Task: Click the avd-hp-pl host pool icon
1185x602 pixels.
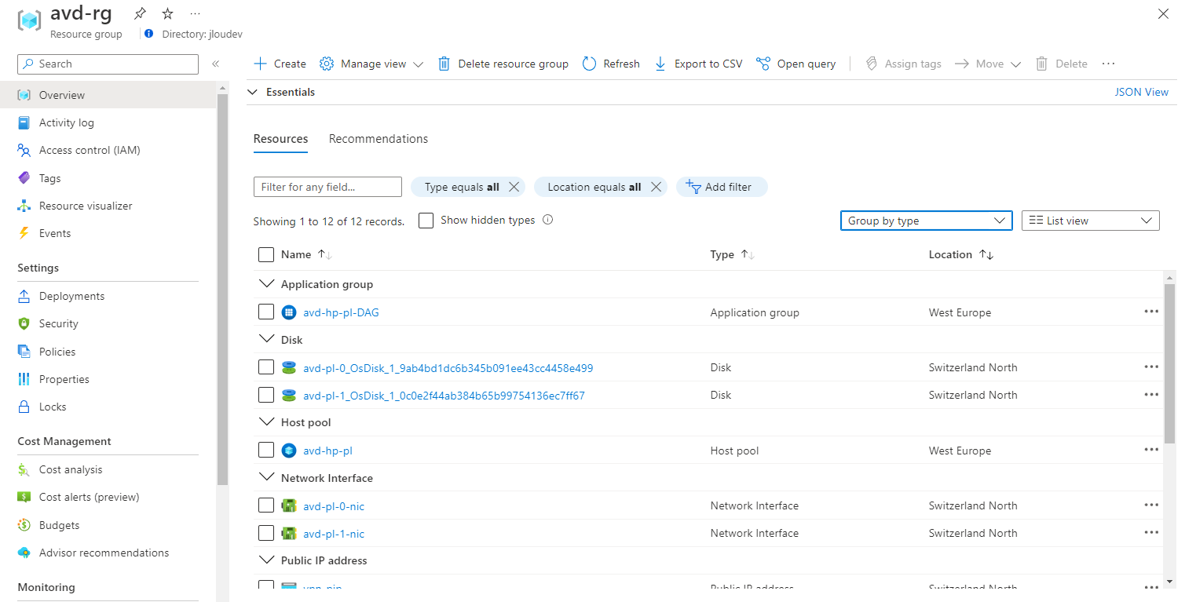Action: pos(289,451)
